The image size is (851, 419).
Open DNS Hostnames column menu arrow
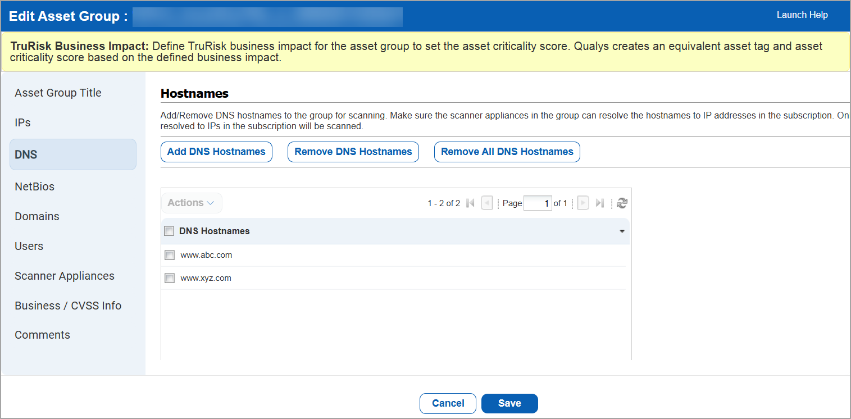point(622,231)
